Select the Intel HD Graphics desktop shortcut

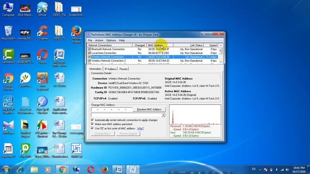pos(8,105)
